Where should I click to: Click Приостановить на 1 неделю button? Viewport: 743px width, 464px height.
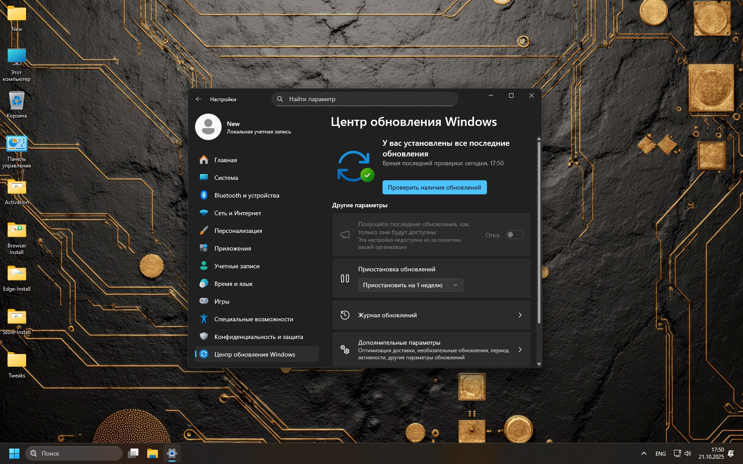(x=402, y=285)
